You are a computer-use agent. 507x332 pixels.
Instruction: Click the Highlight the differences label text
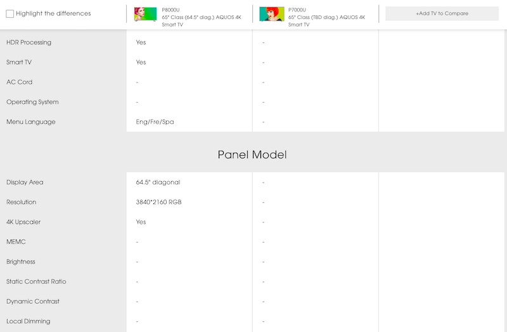tap(53, 13)
